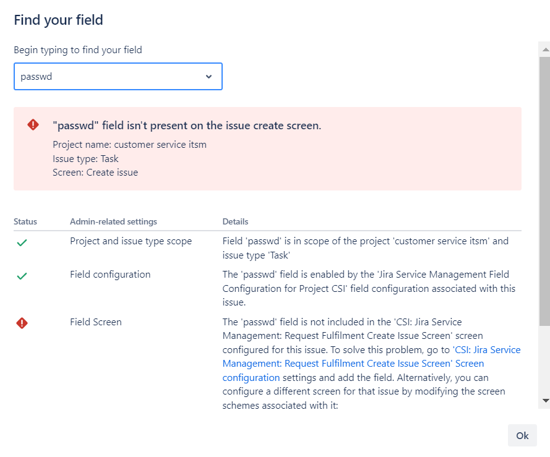Open the CSI Request Fulfilment Screen configuration link
Viewport: 550px width, 457px height.
(x=371, y=364)
